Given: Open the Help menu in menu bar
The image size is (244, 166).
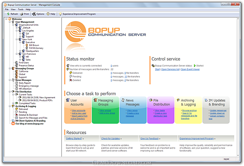Looking at the screenshot, I should tap(28, 9).
